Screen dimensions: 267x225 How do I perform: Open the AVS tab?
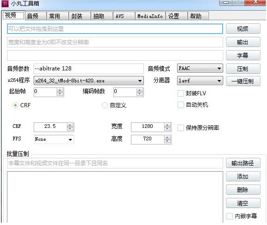pyautogui.click(x=124, y=16)
